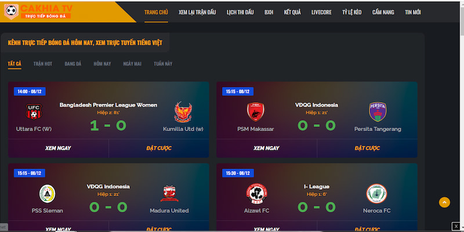Open the Lịch Thi Đấu menu item

click(240, 12)
